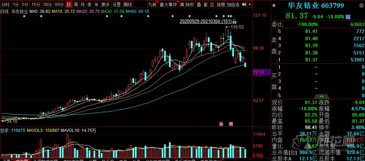Open the 信息 information panel
This screenshot has height=161, width=365.
coord(221,5)
